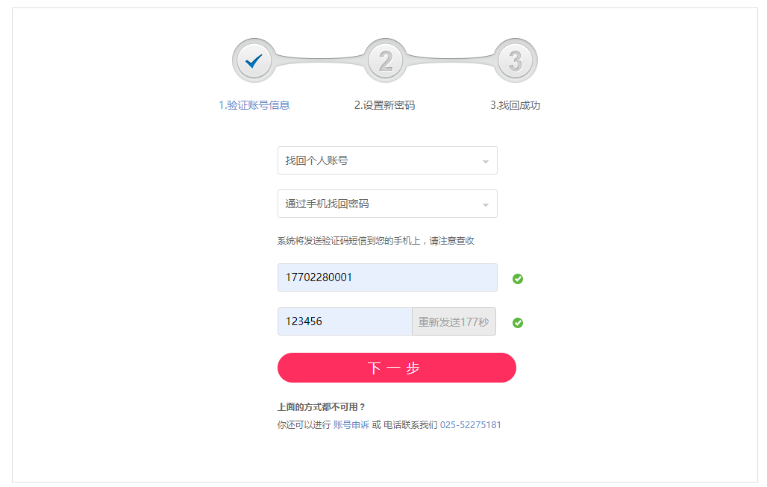The height and width of the screenshot is (487, 767).
Task: Open the 账号申诉 account appeal link
Action: coord(351,425)
